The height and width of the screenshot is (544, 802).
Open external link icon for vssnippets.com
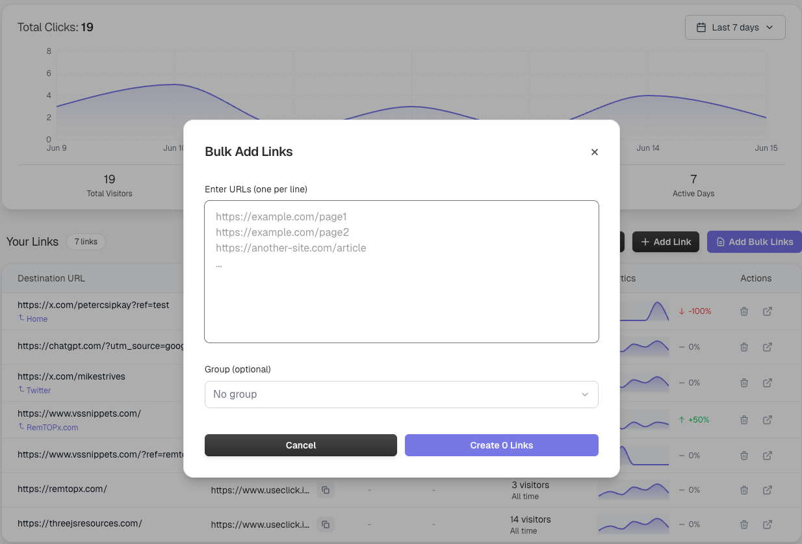(767, 420)
